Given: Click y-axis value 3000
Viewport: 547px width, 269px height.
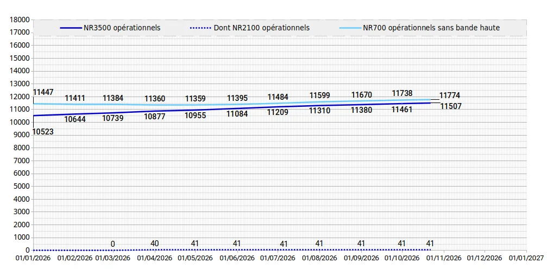Looking at the screenshot, I should click(23, 212).
